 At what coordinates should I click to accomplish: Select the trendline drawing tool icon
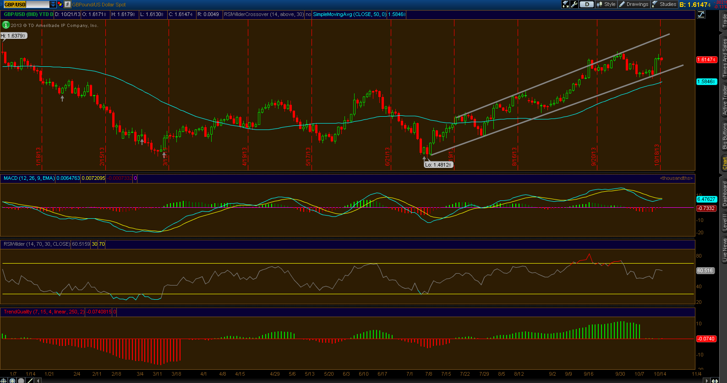coord(30,380)
